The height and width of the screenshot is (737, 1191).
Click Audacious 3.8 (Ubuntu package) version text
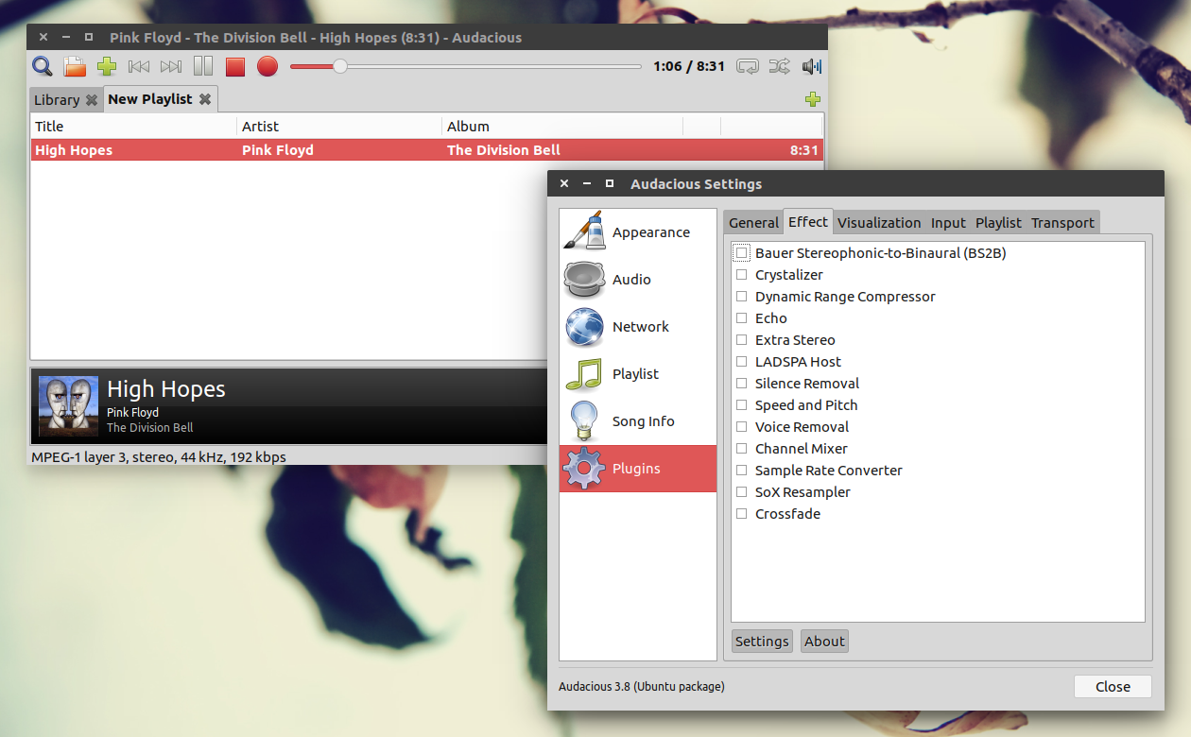[642, 687]
